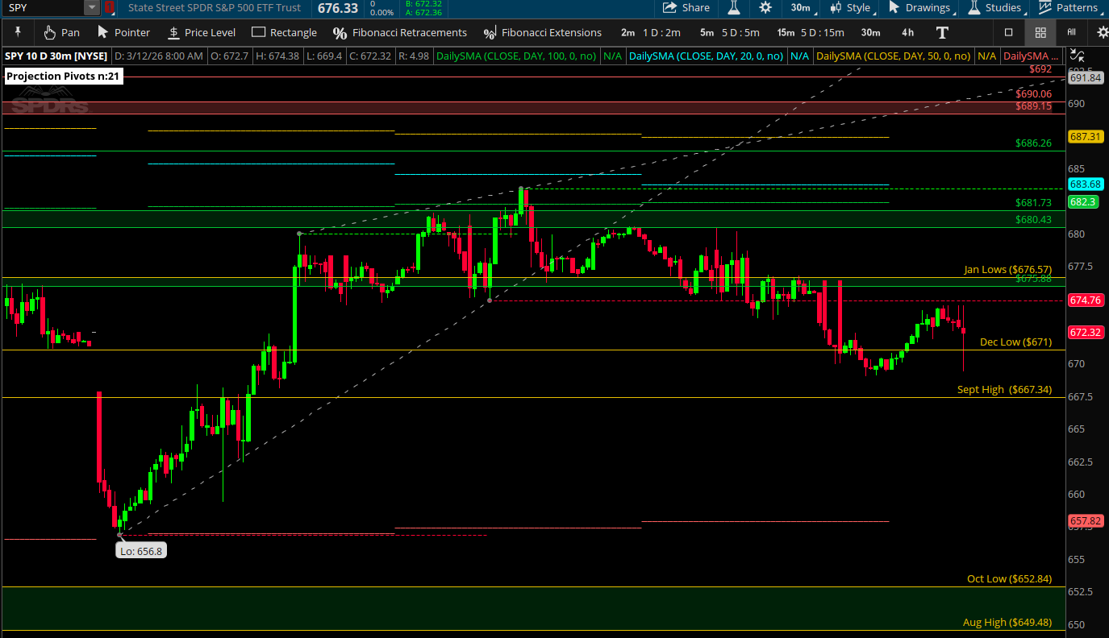Activate the Fibonacci Retracements tool
The height and width of the screenshot is (638, 1109).
tap(400, 32)
